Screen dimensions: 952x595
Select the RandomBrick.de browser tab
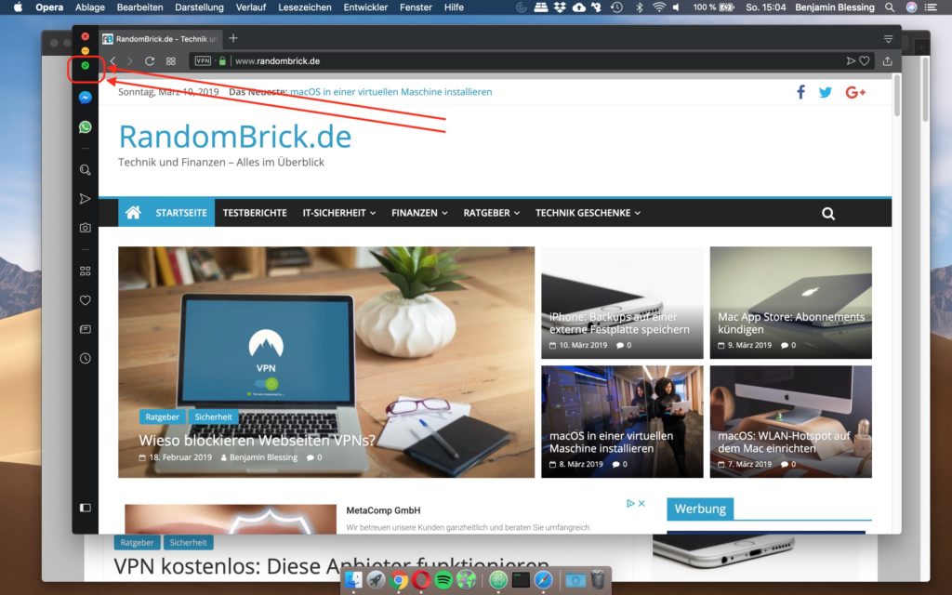[160, 39]
